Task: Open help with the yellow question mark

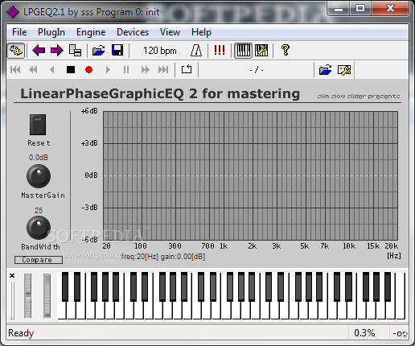Action: [x=286, y=51]
